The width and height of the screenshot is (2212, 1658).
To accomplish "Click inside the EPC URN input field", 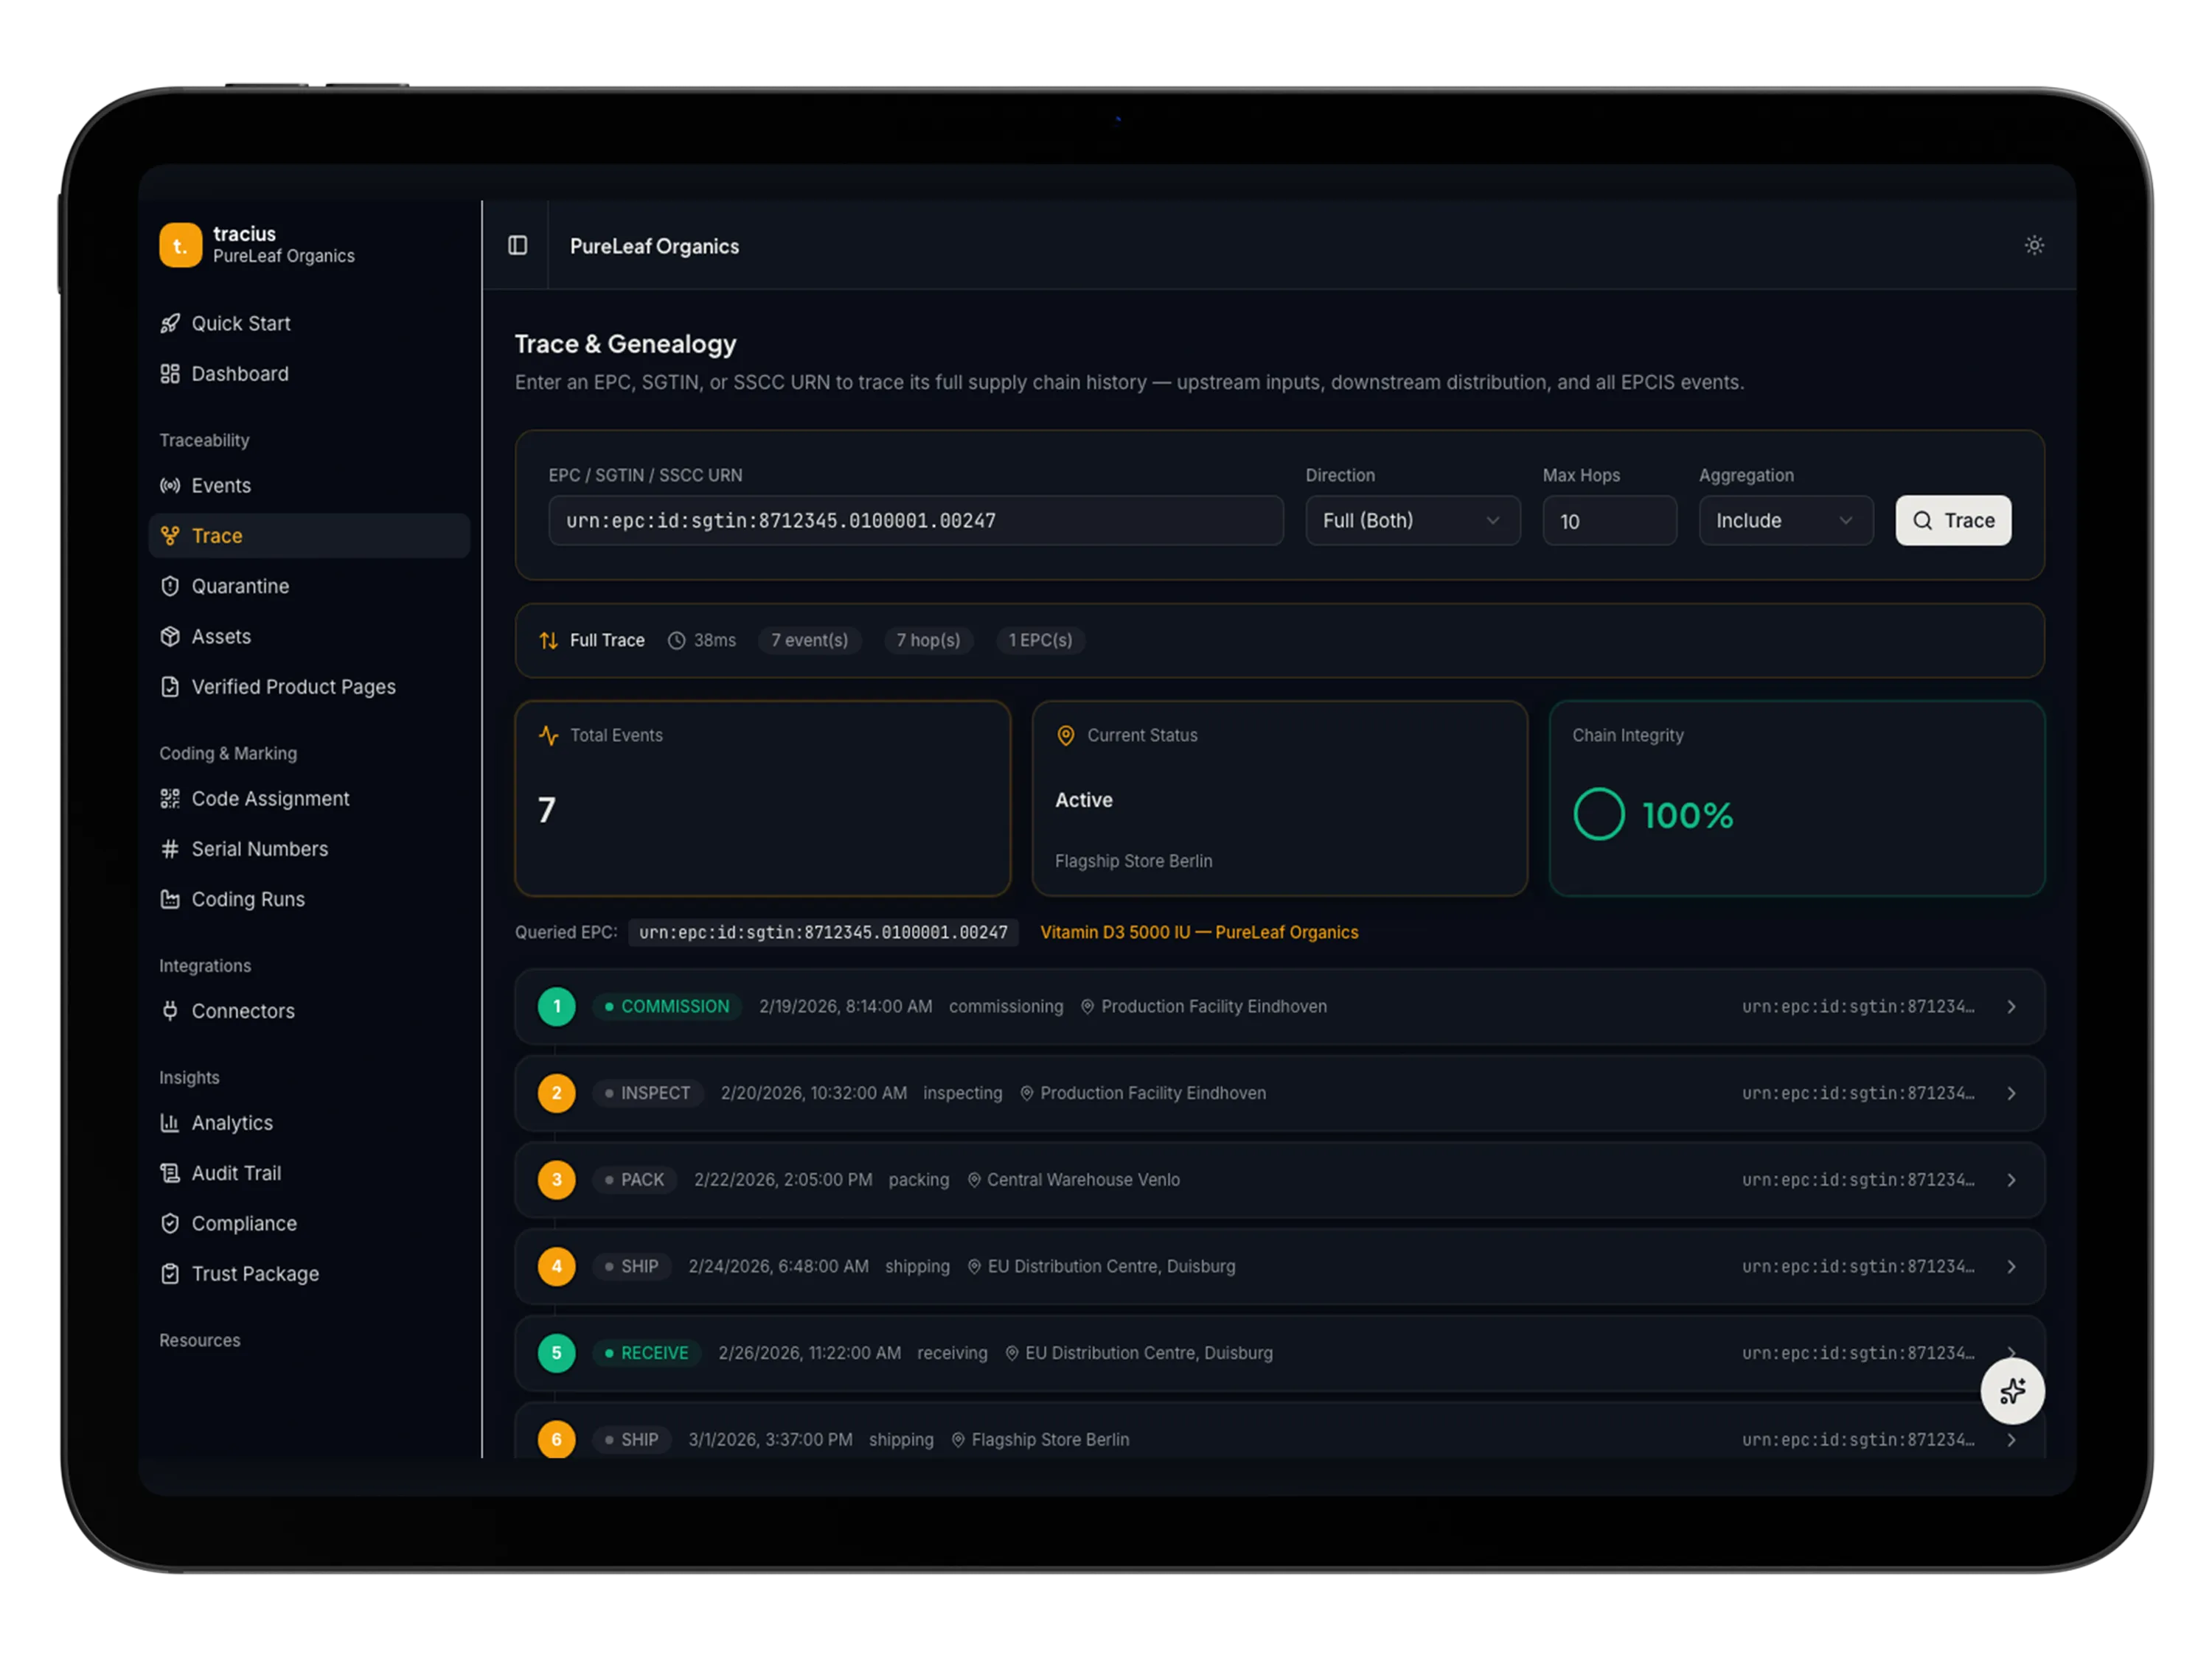I will [x=915, y=521].
